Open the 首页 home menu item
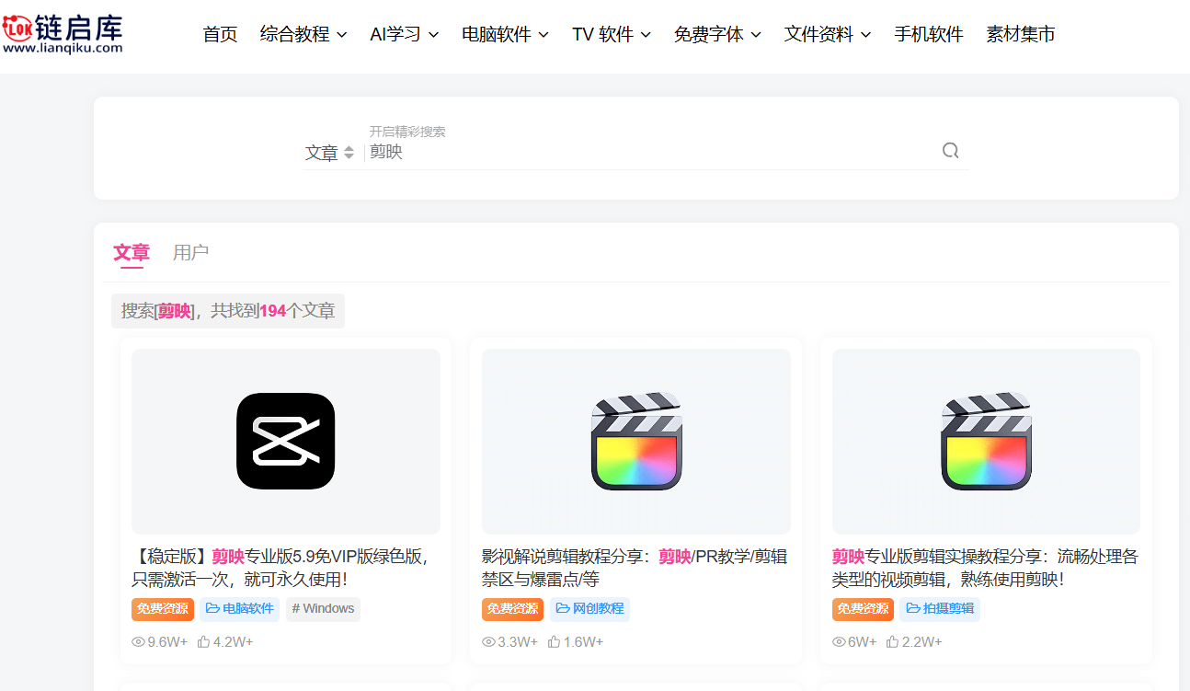The image size is (1190, 691). click(x=220, y=34)
